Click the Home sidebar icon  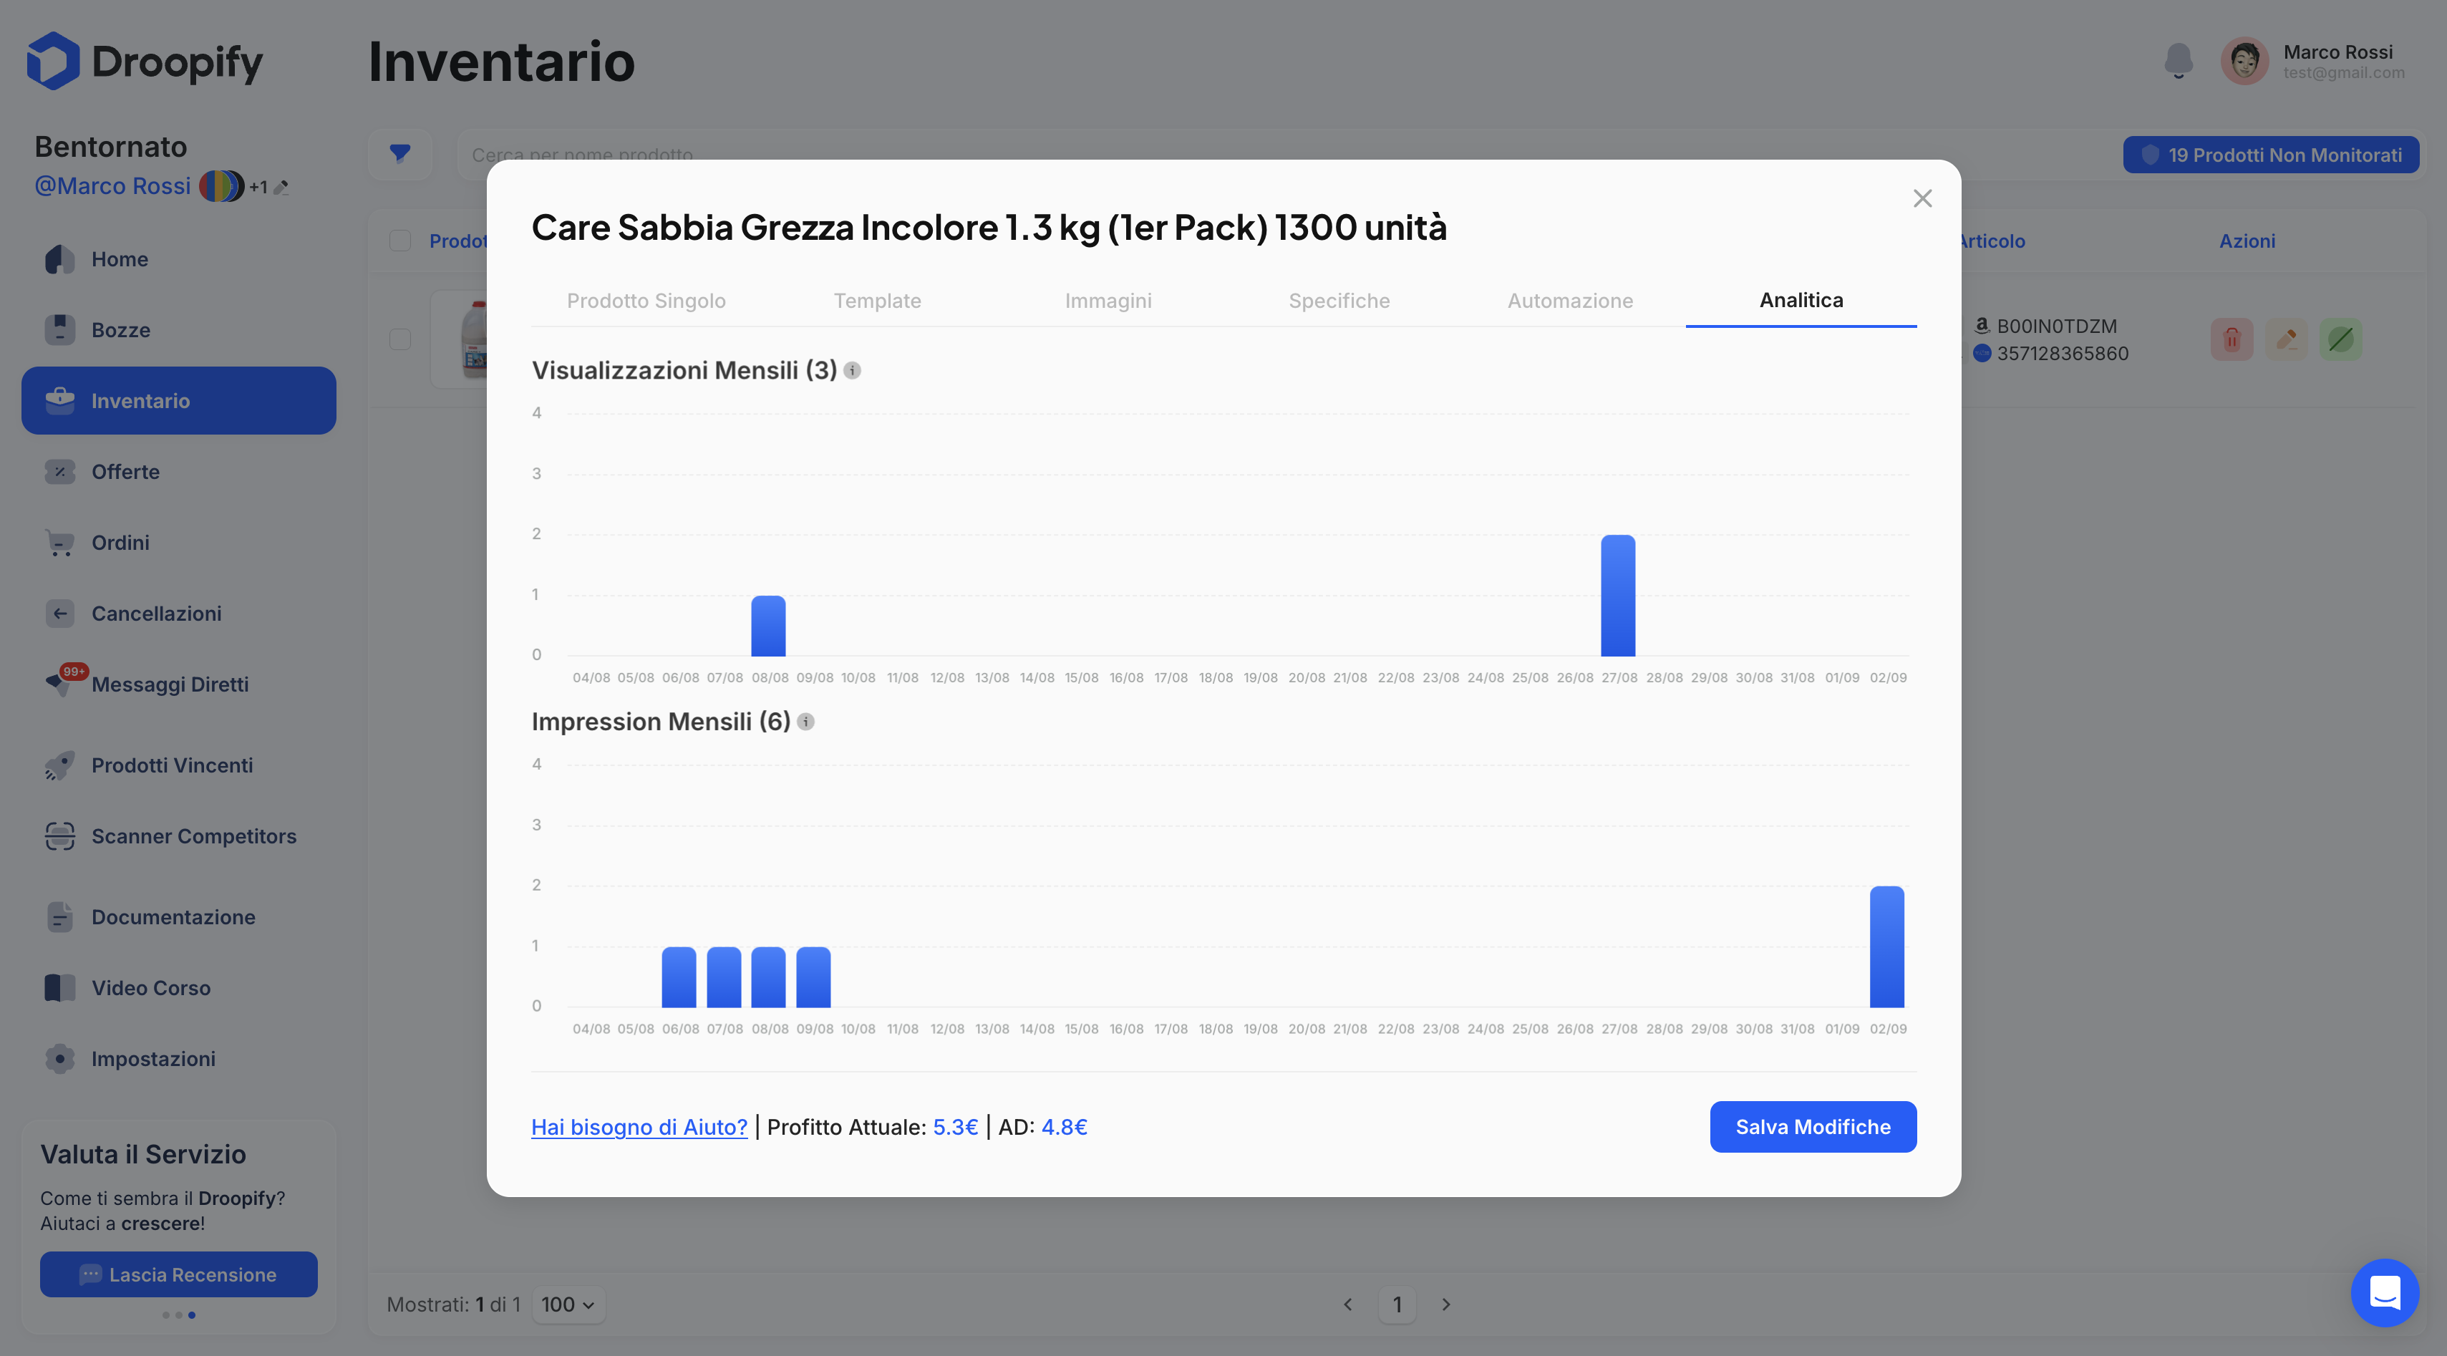click(60, 259)
